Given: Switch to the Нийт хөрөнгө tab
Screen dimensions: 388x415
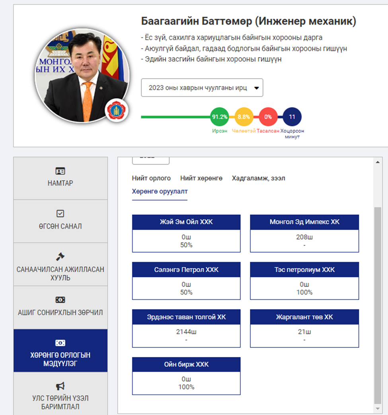Looking at the screenshot, I should click(201, 178).
